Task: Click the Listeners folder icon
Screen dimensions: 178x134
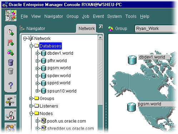Action: [37, 106]
